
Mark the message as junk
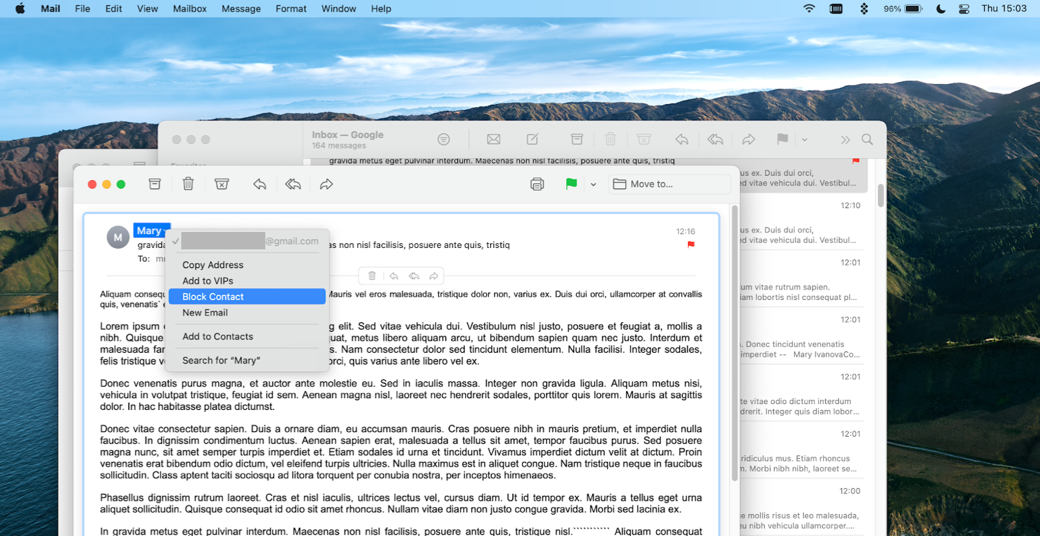tap(221, 184)
